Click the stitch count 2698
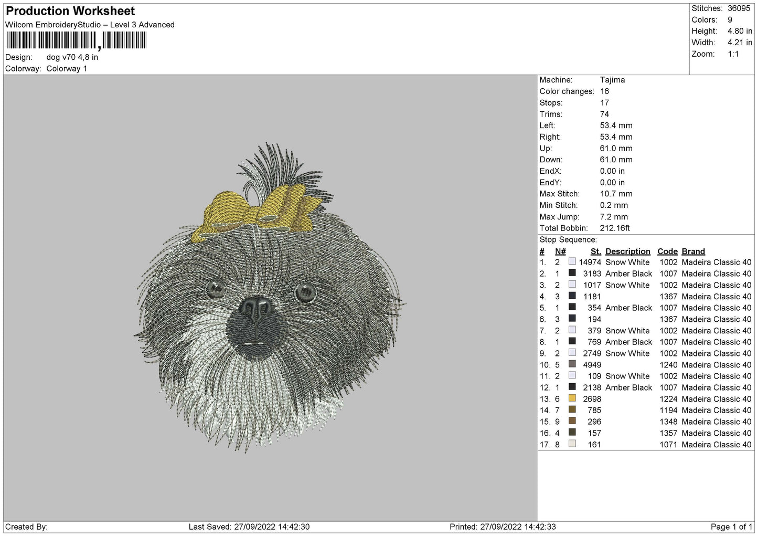 point(592,399)
